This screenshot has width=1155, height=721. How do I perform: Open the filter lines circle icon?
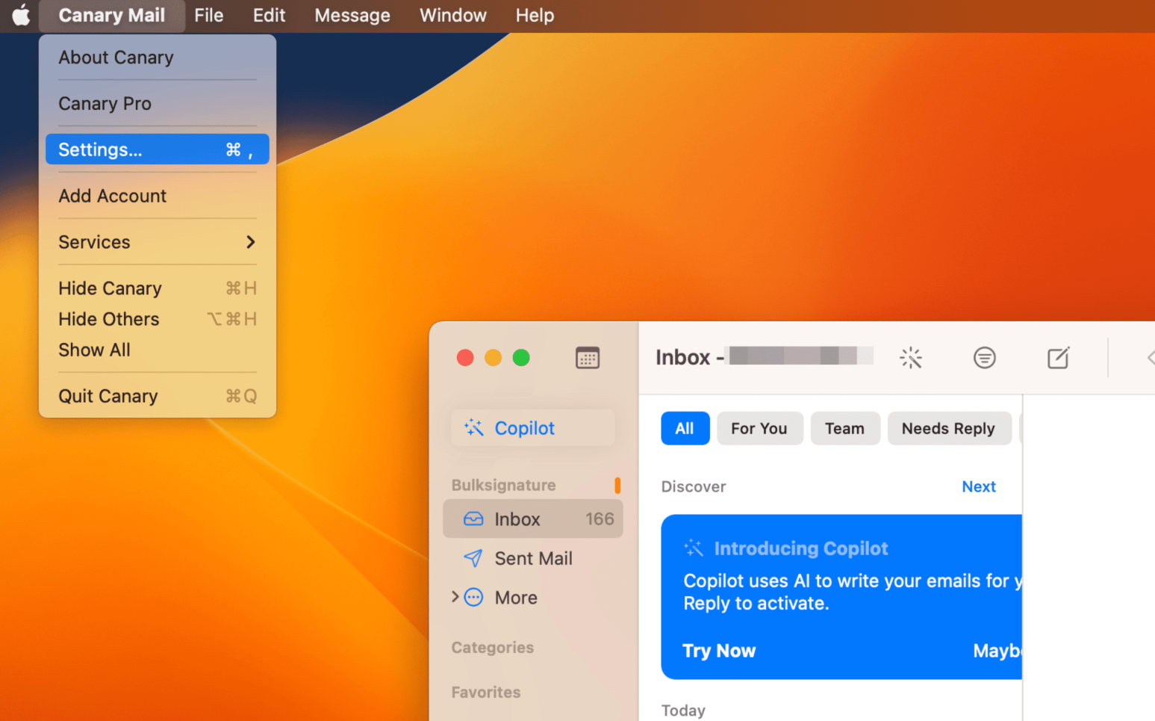tap(984, 358)
